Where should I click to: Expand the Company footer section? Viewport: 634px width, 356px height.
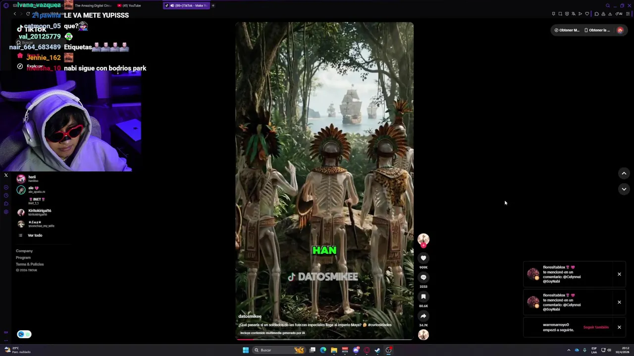pyautogui.click(x=24, y=251)
